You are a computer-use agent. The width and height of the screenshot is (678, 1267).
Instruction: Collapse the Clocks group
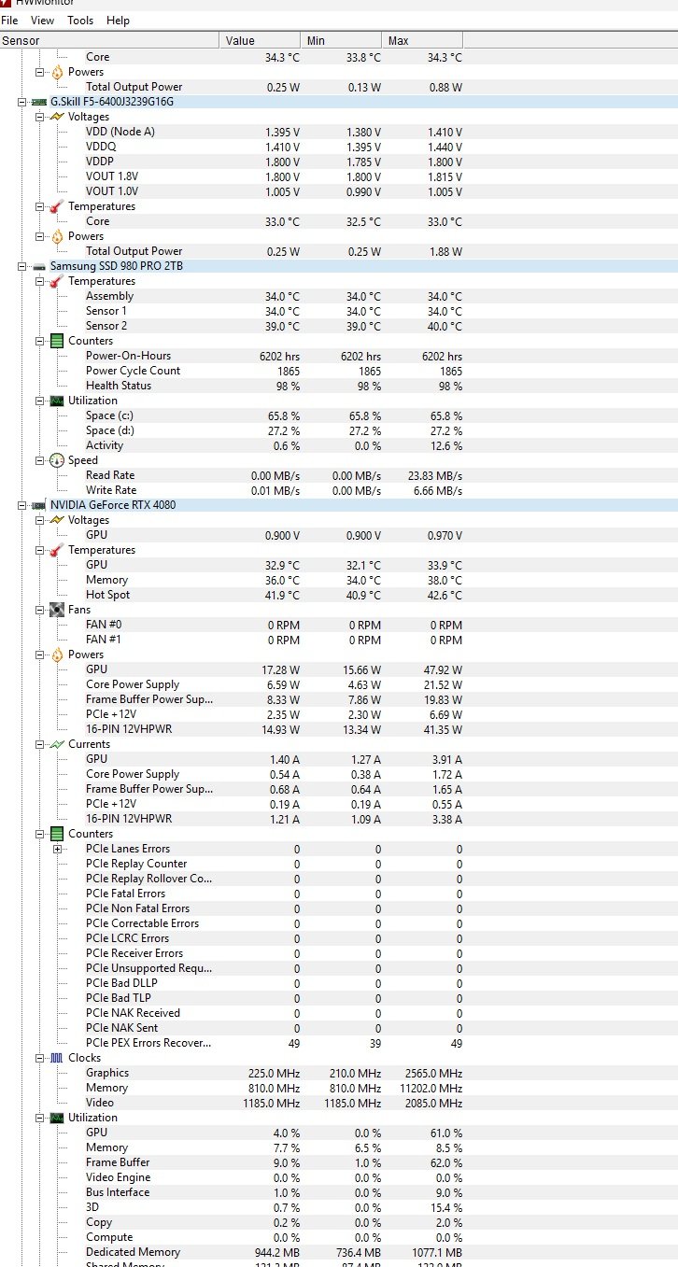point(40,1058)
